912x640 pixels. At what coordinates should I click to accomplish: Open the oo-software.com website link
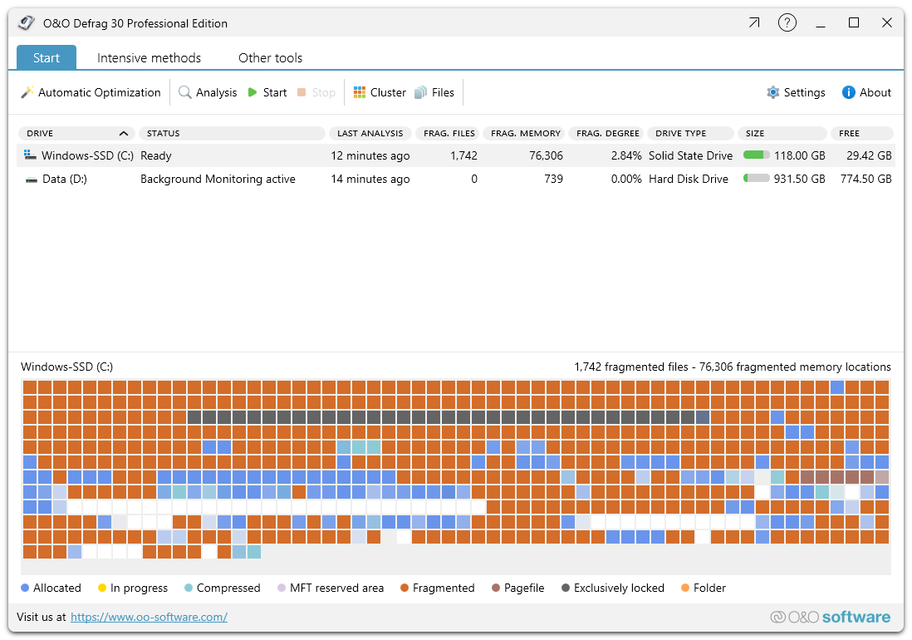pos(149,617)
